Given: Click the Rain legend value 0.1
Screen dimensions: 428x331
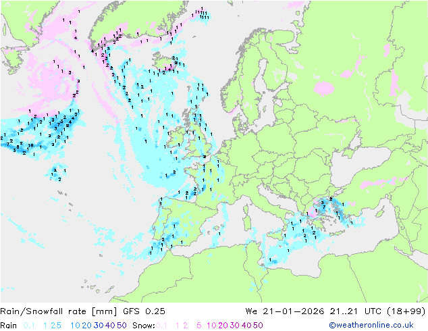Looking at the screenshot, I should coord(29,326).
